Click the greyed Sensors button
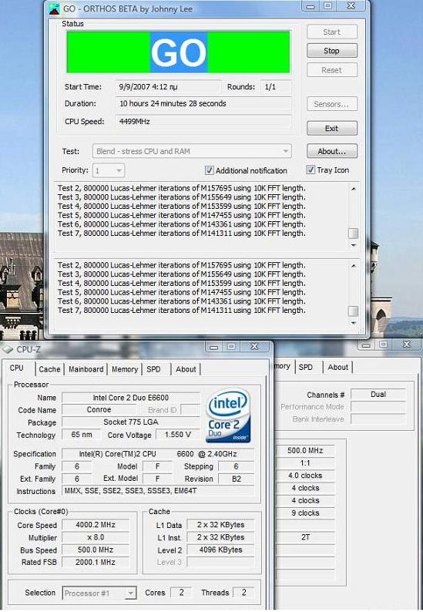Screen dimensions: 423x612 click(x=331, y=104)
